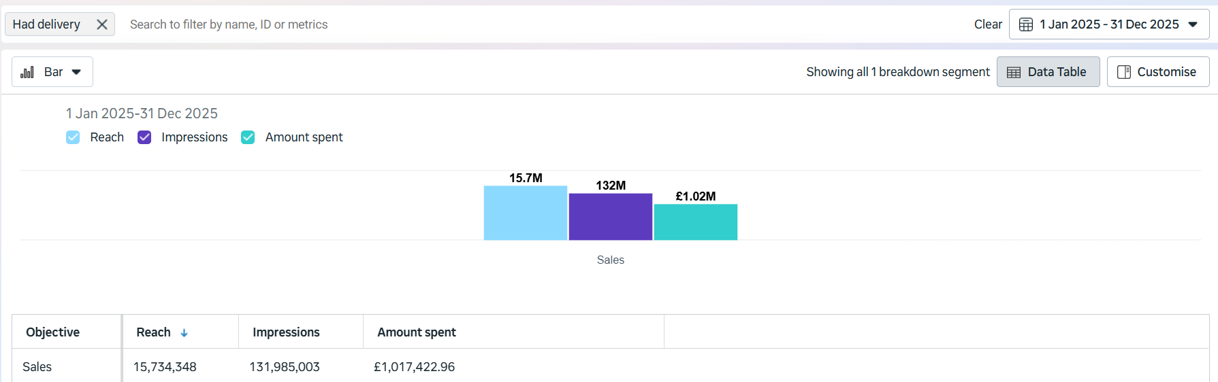
Task: Remove the Had delivery filter chip
Action: tap(102, 24)
